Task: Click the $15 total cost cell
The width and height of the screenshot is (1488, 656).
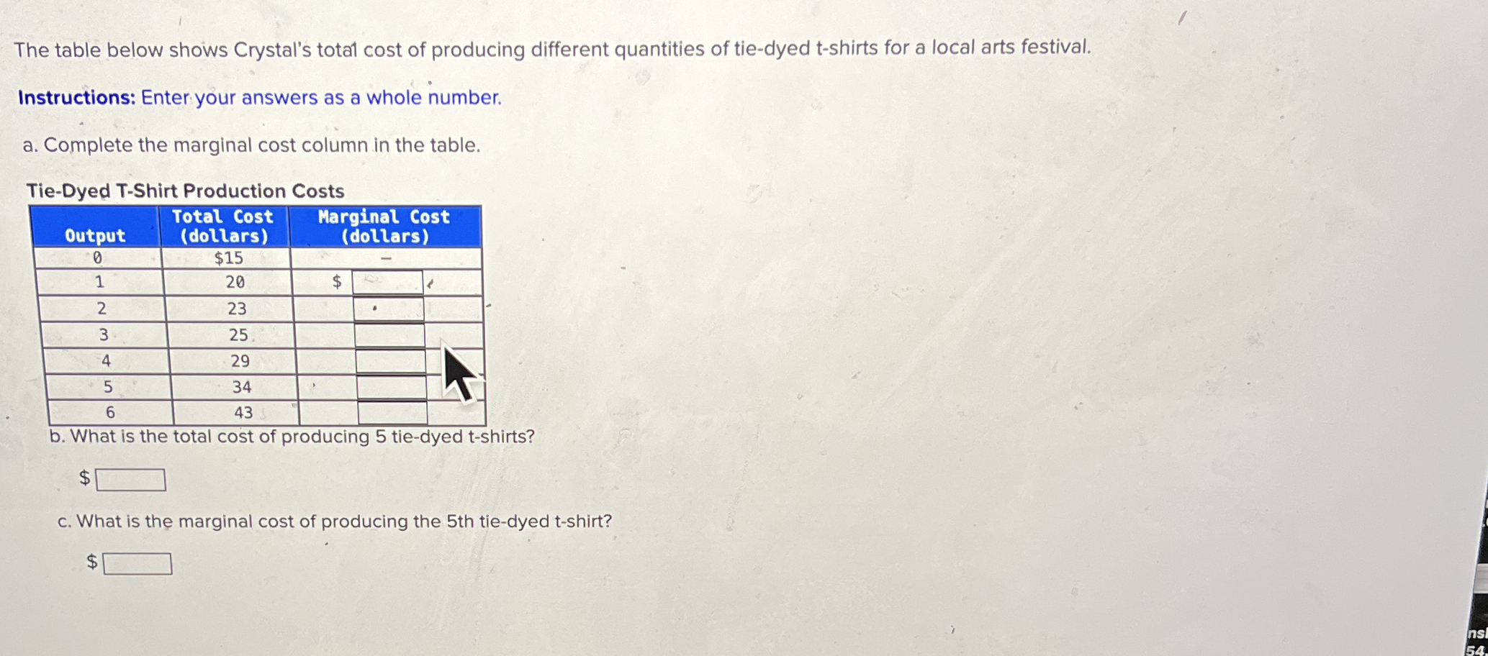Action: 227,258
